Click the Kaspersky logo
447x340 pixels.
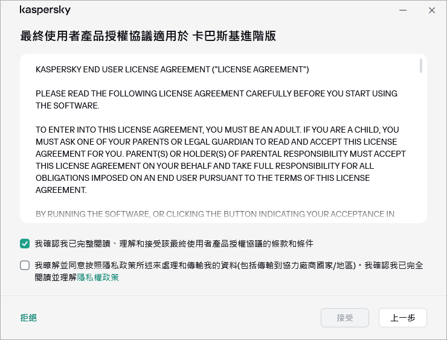click(x=45, y=10)
